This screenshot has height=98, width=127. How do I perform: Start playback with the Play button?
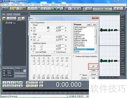click(x=8, y=83)
